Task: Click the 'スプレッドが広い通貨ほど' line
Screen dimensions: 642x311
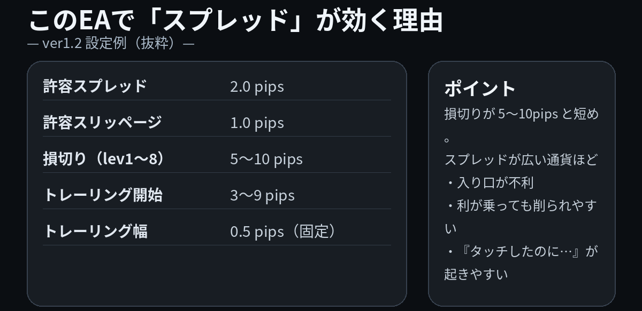Action: point(521,160)
